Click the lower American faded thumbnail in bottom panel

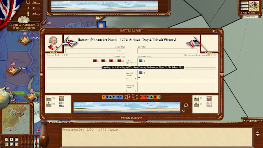[209, 104]
